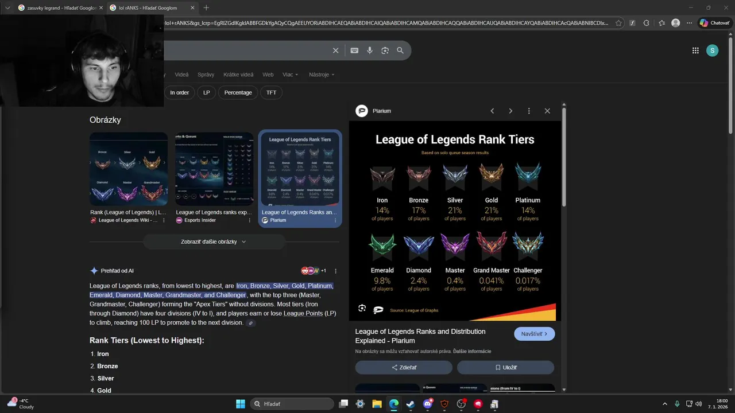Open Discord from the taskbar
This screenshot has height=413, width=735.
tap(427, 404)
